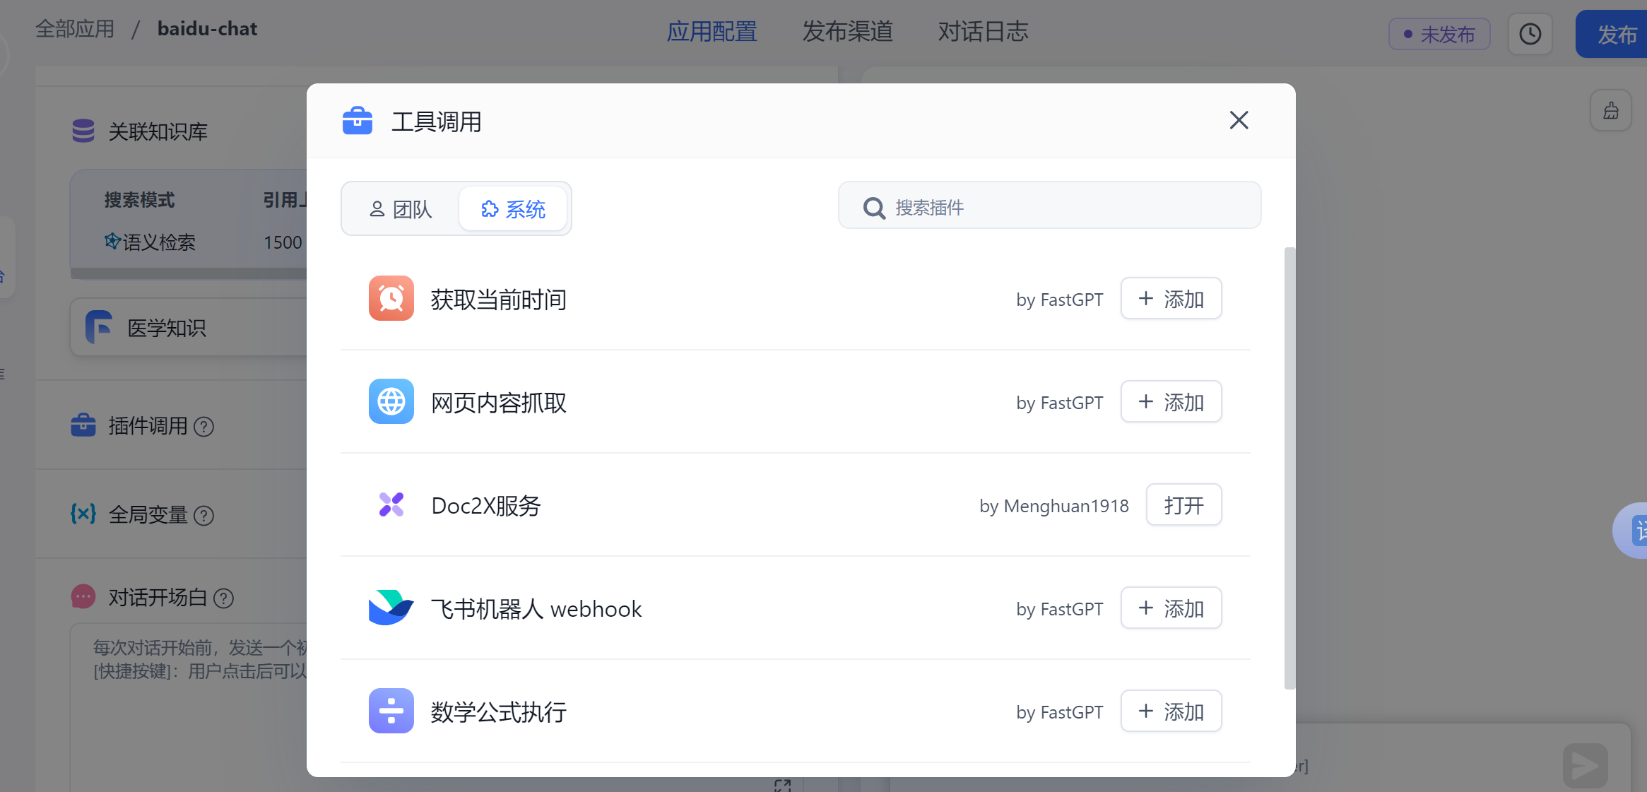Click the clear chat broom icon
This screenshot has height=792, width=1647.
tap(1611, 110)
